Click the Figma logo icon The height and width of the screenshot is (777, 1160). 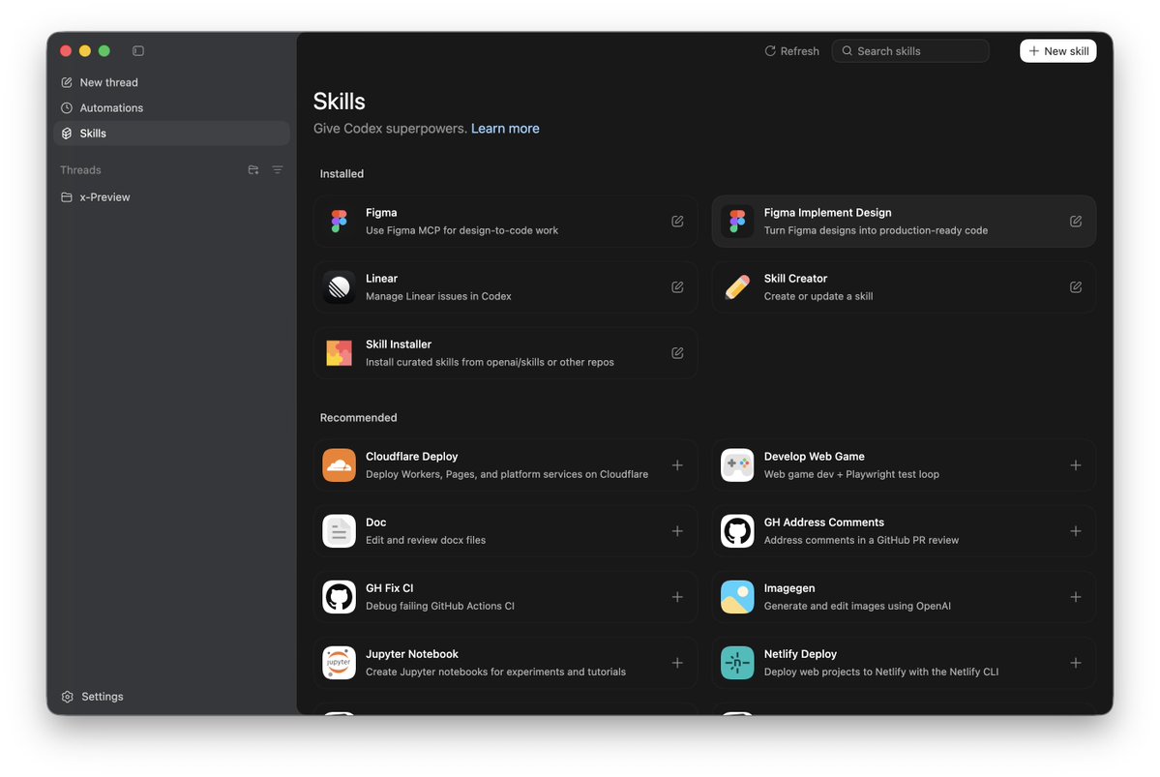pyautogui.click(x=339, y=222)
